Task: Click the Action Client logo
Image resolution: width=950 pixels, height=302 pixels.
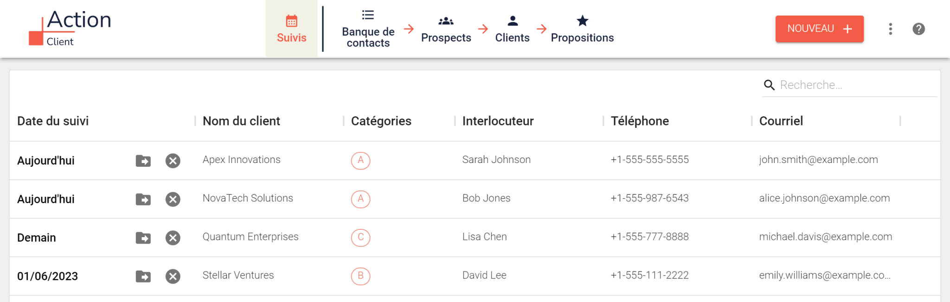Action: [70, 28]
